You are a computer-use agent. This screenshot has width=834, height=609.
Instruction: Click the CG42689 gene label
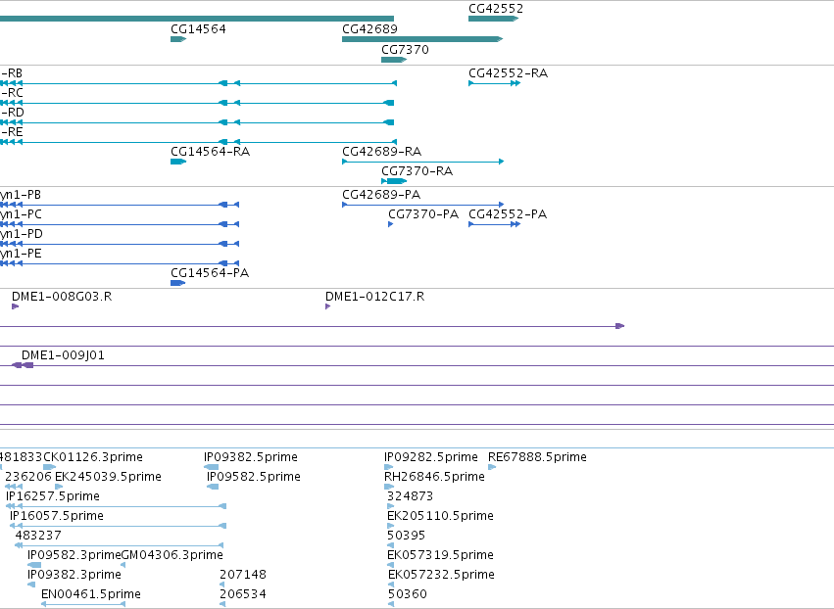coord(369,28)
